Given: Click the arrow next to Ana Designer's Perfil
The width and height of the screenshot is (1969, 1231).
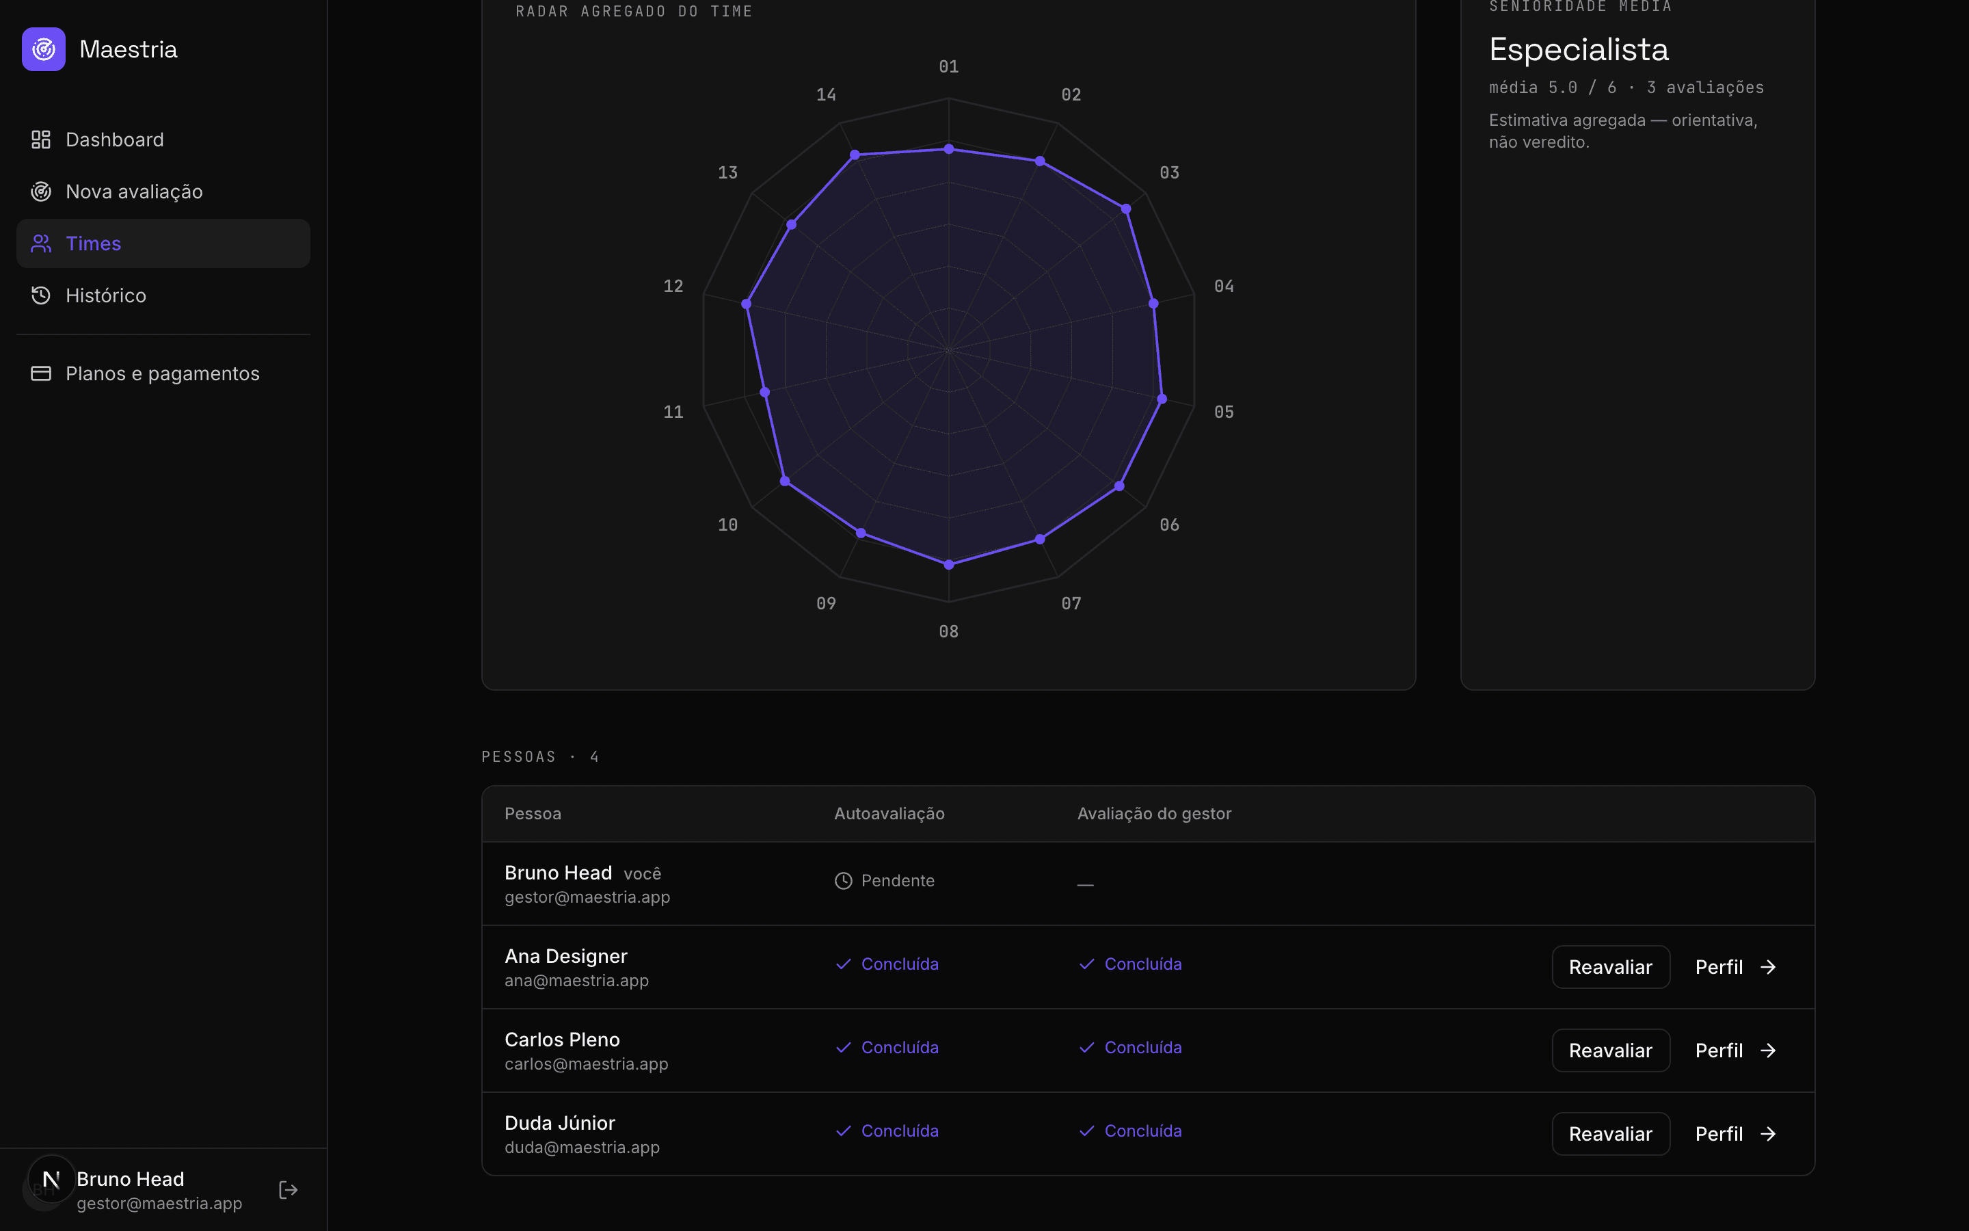Looking at the screenshot, I should tap(1768, 967).
